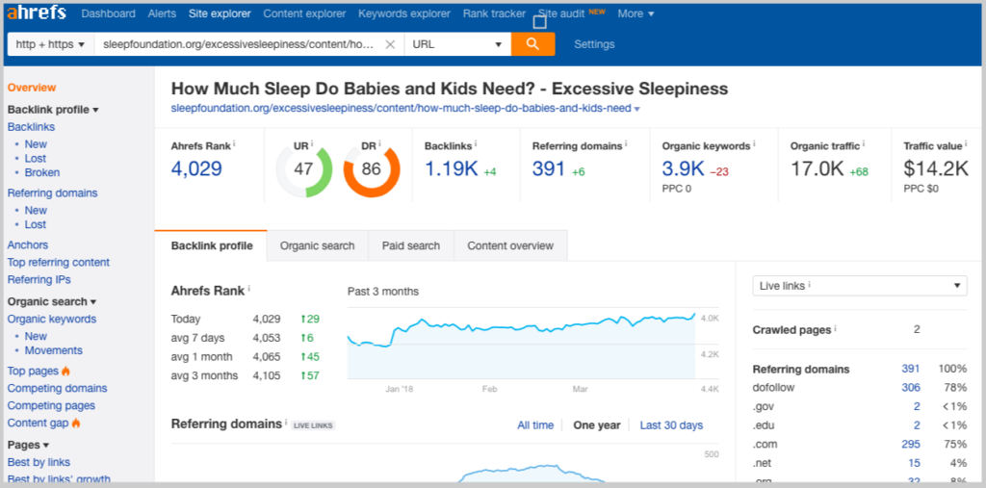Open Rank tracker in top navigation

(494, 13)
